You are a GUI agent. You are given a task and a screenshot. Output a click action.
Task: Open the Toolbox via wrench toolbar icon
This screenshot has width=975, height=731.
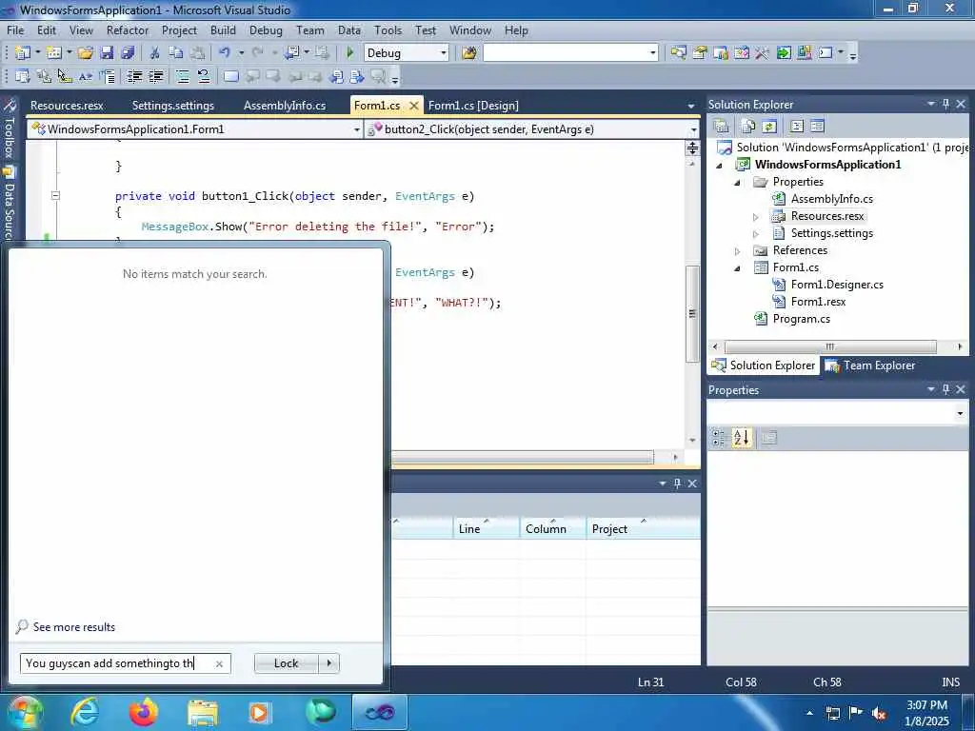point(763,53)
